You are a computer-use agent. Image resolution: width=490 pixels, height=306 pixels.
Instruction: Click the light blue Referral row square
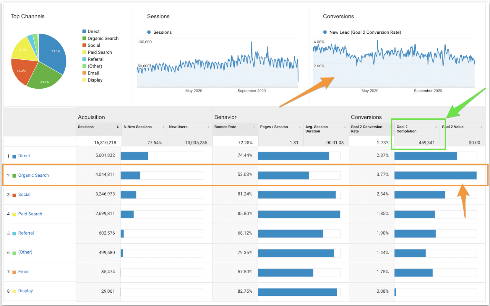click(x=14, y=234)
